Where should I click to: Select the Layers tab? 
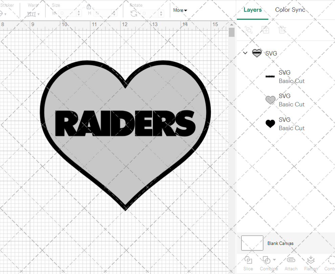click(252, 10)
